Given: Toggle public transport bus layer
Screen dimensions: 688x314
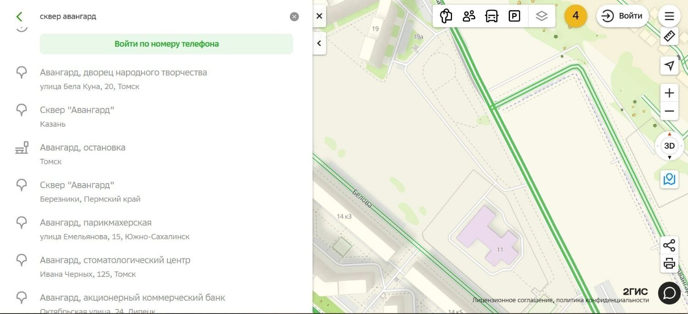Looking at the screenshot, I should click(491, 16).
